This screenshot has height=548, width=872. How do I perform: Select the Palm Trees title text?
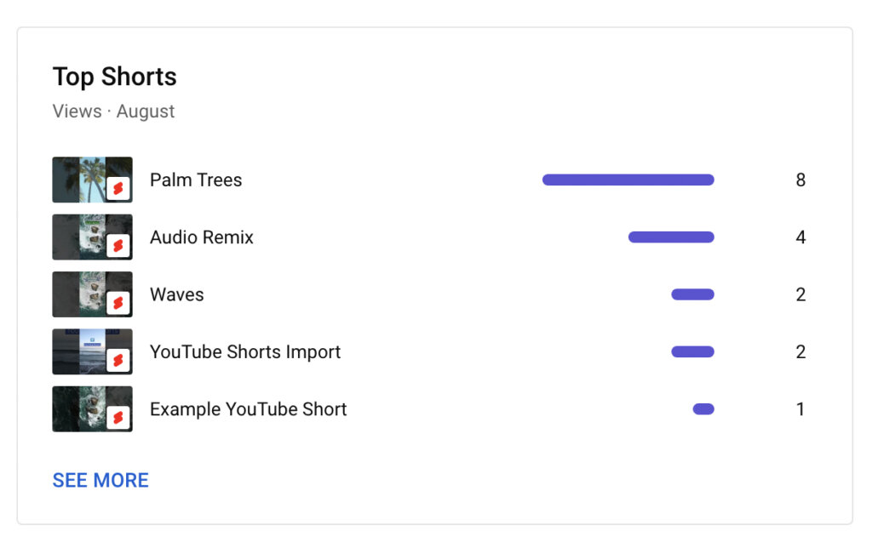point(196,180)
